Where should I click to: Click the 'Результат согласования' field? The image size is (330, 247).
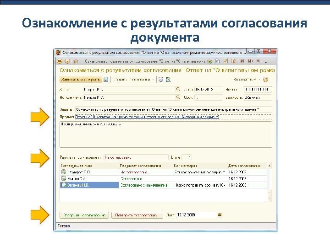click(136, 157)
